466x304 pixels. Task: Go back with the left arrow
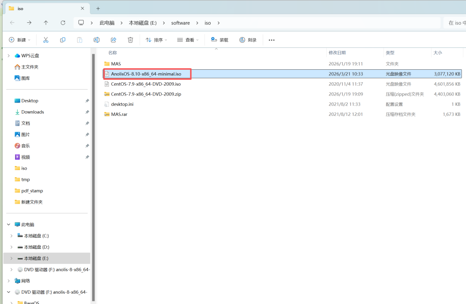pos(12,22)
